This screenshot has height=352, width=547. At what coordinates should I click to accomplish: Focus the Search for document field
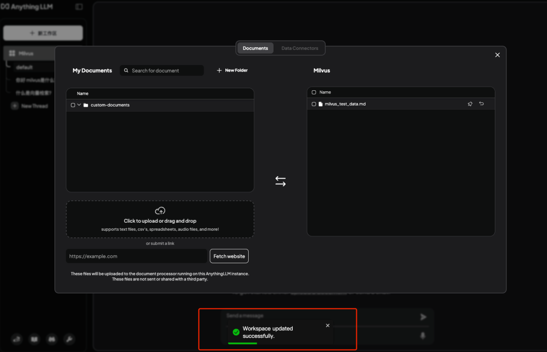pyautogui.click(x=162, y=70)
